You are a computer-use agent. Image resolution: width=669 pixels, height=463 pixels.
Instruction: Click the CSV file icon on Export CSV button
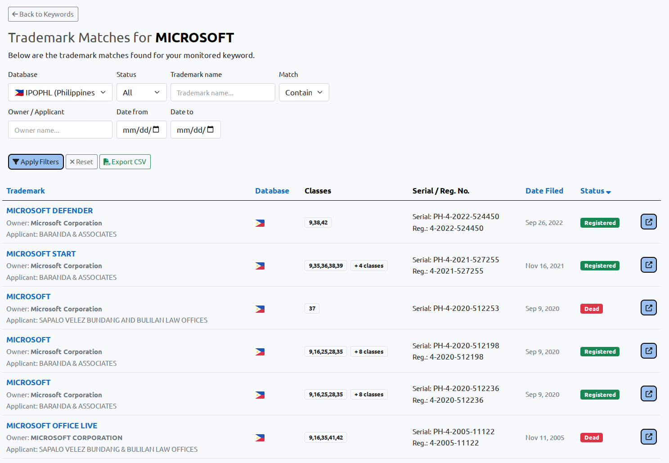(106, 162)
